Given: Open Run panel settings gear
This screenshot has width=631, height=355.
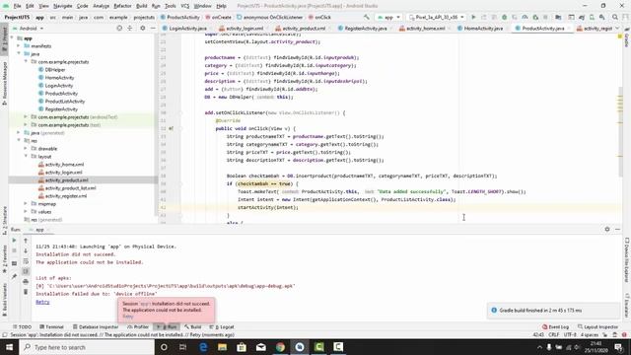Looking at the screenshot, I should [607, 229].
